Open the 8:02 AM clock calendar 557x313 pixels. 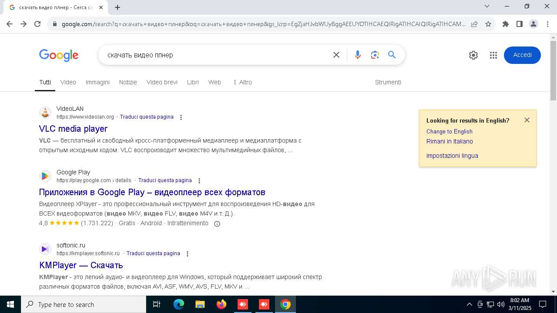[520, 304]
